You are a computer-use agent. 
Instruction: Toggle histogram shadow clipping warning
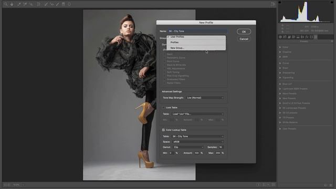click(280, 2)
